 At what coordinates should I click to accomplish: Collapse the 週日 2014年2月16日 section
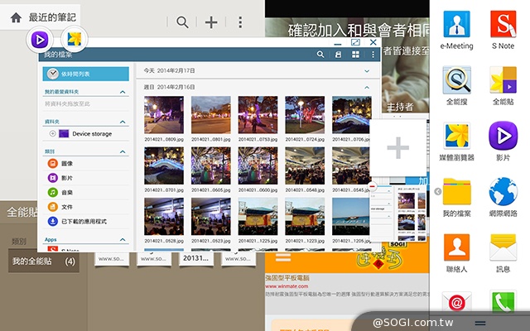coord(367,88)
